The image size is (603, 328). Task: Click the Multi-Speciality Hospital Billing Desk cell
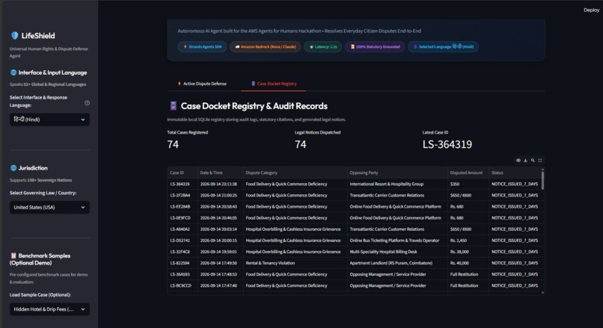coord(397,252)
